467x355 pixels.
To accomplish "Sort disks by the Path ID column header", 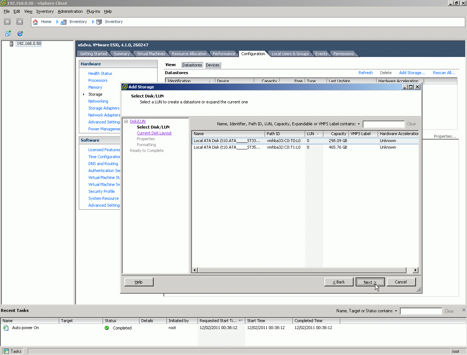I will tap(285, 134).
